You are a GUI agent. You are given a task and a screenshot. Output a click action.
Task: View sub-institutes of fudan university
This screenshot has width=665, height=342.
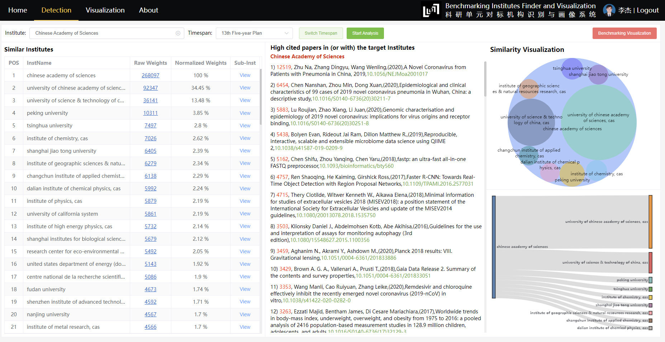245,289
